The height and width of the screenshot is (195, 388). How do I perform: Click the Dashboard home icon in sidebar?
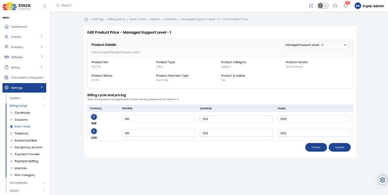[7, 27]
